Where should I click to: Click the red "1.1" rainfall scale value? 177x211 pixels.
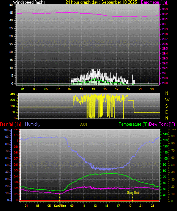click(16, 135)
